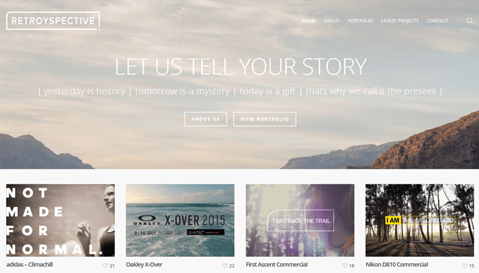
Task: Like the adidas Climachill project heart
Action: [x=105, y=265]
